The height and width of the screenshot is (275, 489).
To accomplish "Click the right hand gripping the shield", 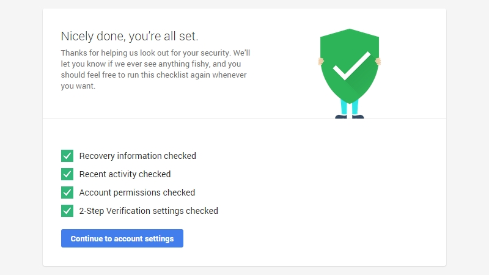I will (378, 61).
